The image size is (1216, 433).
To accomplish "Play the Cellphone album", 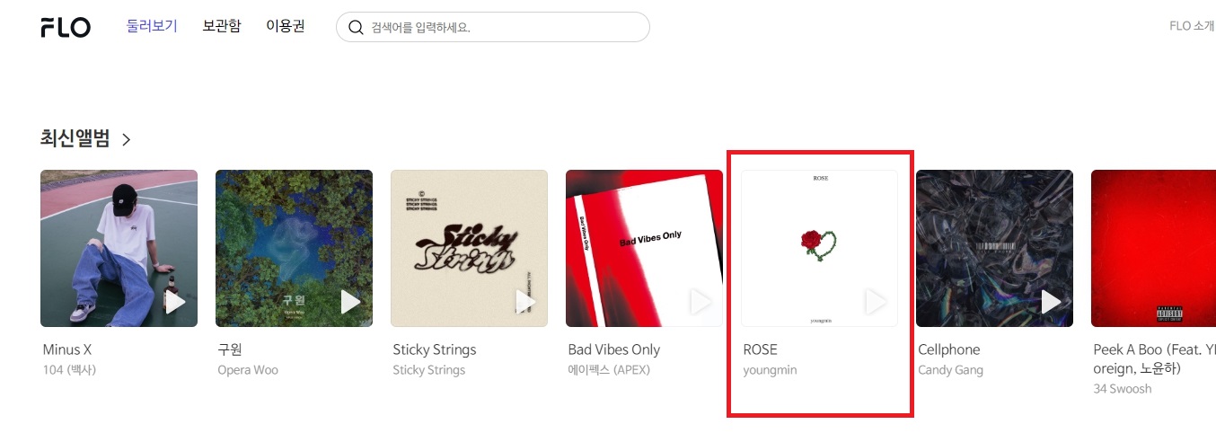I will click(x=1051, y=302).
